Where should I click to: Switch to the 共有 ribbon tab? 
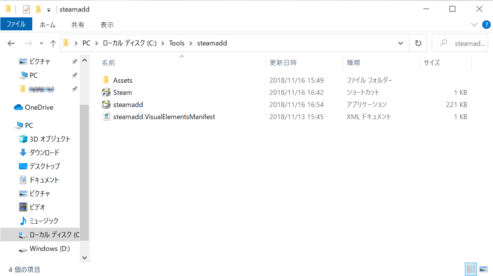[x=78, y=25]
